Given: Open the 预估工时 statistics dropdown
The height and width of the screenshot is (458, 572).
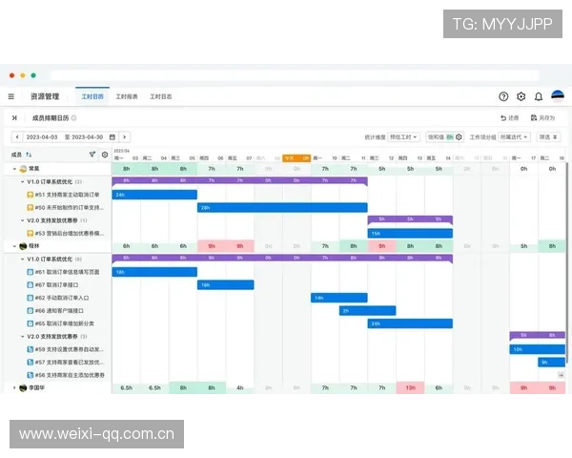Looking at the screenshot, I should 403,137.
